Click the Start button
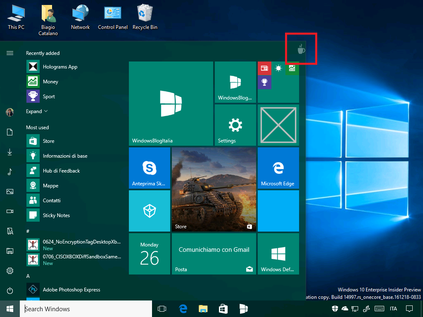Viewport: 423px width, 317px height. 10,309
